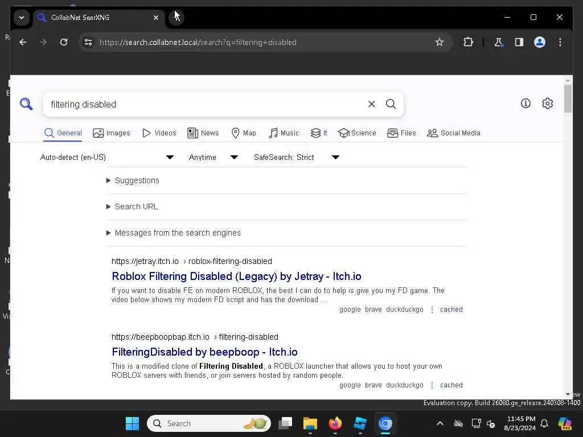Image resolution: width=583 pixels, height=437 pixels.
Task: Click the page vertical scrollbar thumb
Action: pos(568,98)
